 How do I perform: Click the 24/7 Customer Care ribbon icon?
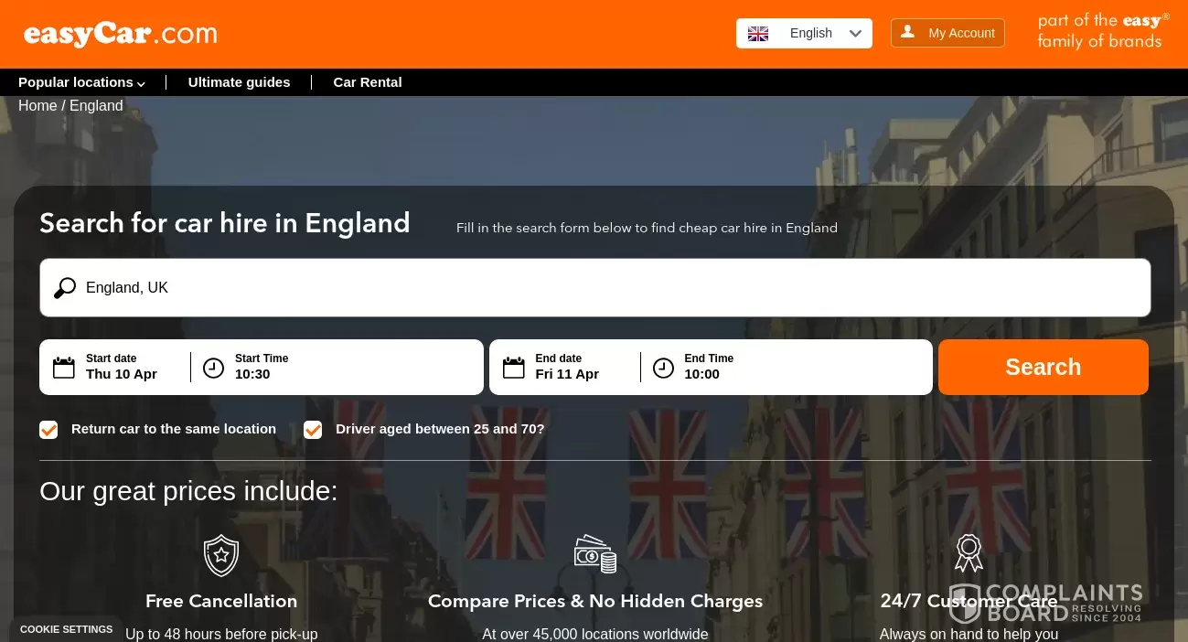(x=969, y=553)
